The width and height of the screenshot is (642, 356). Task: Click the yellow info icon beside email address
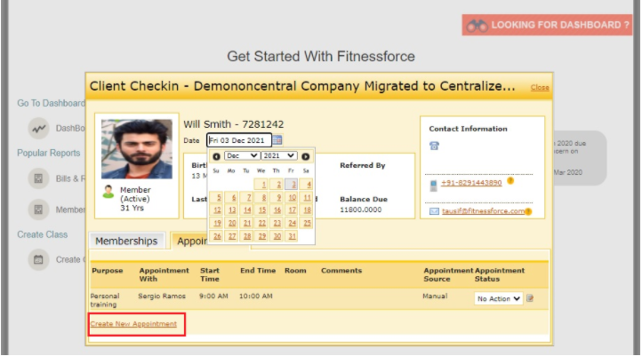tap(528, 211)
